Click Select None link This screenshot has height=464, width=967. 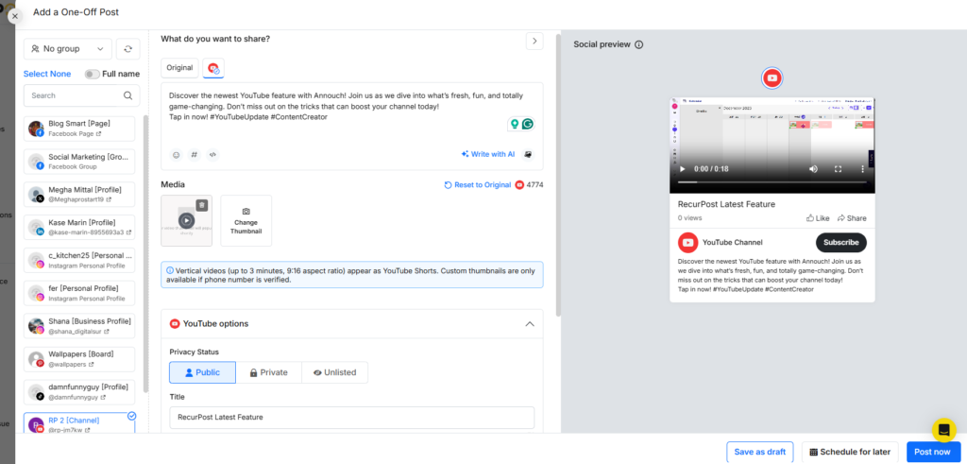coord(47,74)
